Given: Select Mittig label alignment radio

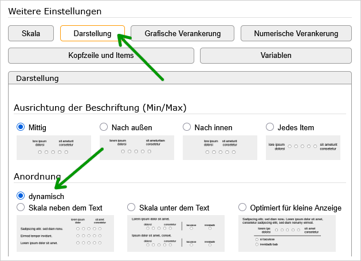Looking at the screenshot, I should pyautogui.click(x=21, y=127).
